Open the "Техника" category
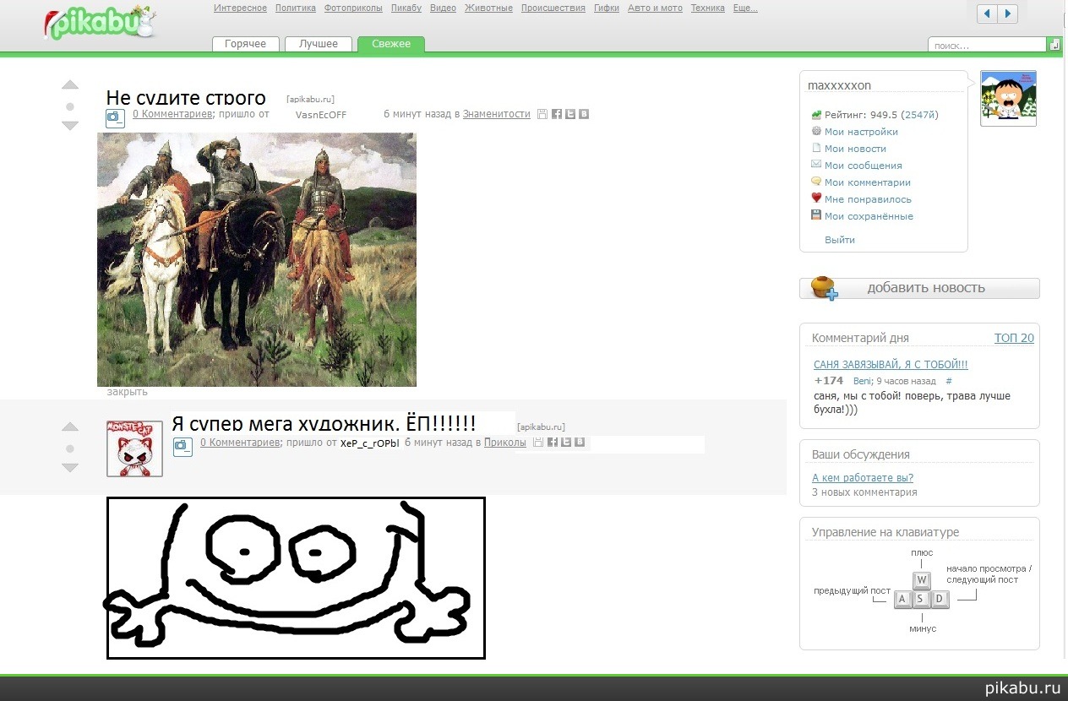 click(708, 8)
